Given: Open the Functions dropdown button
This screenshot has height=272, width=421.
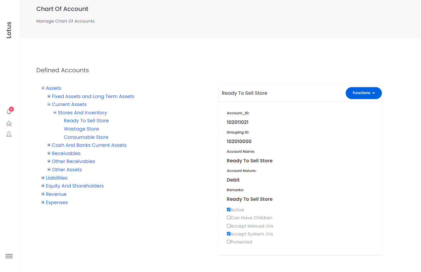Looking at the screenshot, I should (364, 93).
